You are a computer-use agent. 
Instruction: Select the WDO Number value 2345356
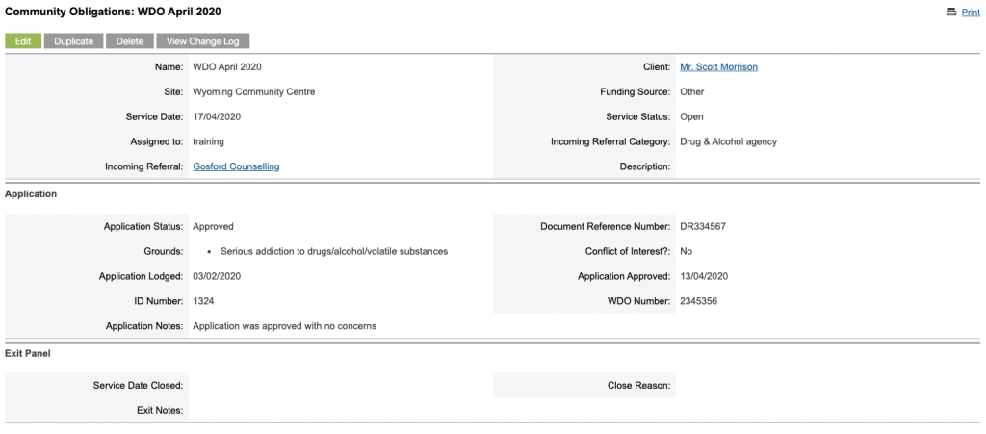[x=699, y=301]
